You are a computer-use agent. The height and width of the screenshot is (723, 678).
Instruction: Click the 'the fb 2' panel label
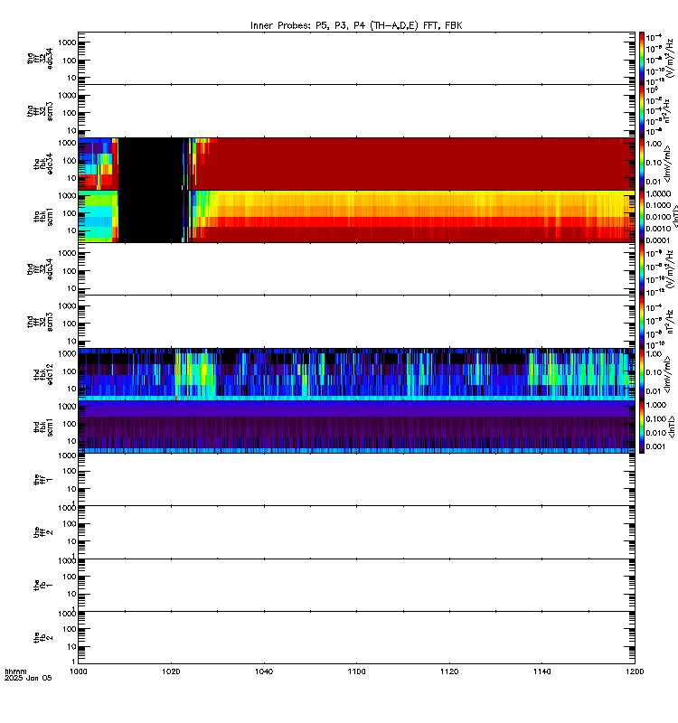pos(43,638)
